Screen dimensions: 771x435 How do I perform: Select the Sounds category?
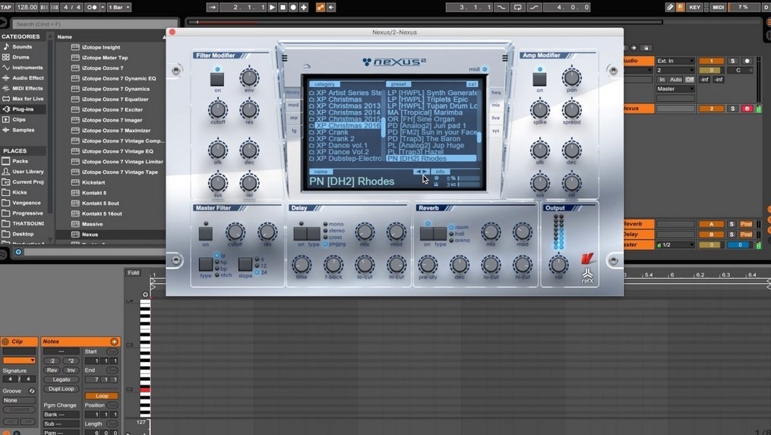pyautogui.click(x=22, y=47)
